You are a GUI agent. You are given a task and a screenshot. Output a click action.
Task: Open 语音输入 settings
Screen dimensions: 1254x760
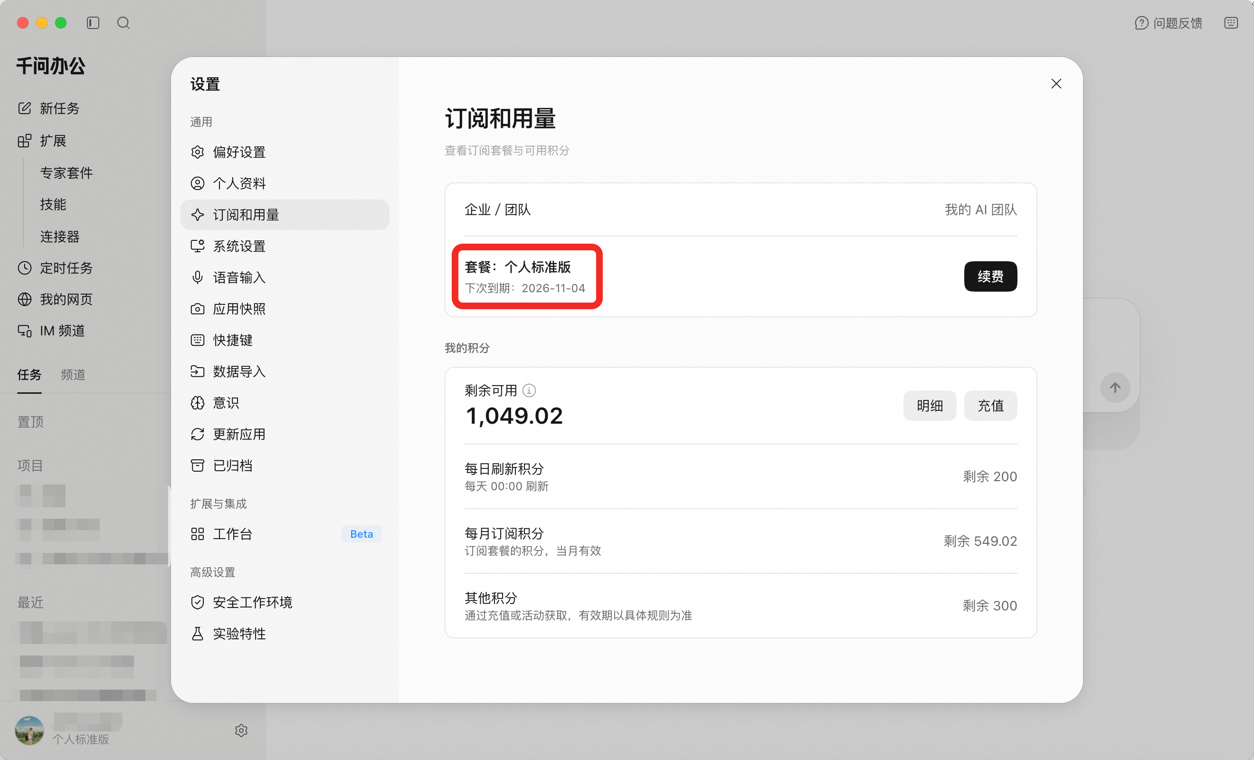[x=285, y=277]
